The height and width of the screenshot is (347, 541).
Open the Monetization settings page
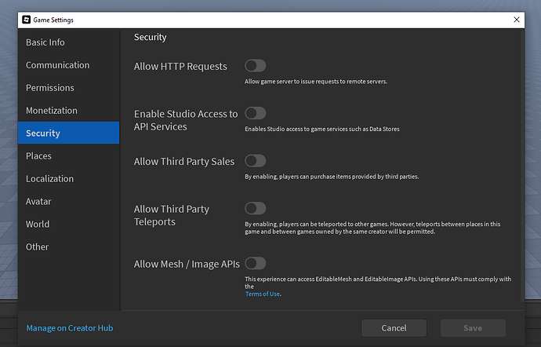[52, 111]
